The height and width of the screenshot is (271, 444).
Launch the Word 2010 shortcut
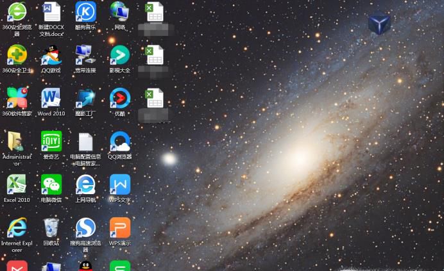[x=51, y=98]
